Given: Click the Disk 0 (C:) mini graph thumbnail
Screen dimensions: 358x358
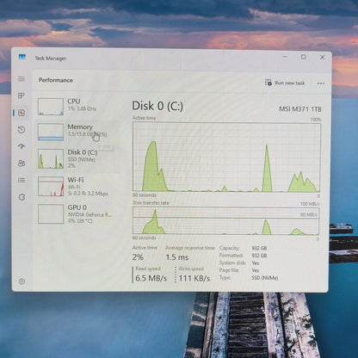Looking at the screenshot, I should pos(51,158).
